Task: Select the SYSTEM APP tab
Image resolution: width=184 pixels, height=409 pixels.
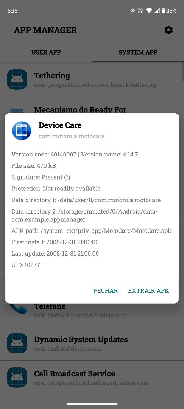Action: coord(138,52)
